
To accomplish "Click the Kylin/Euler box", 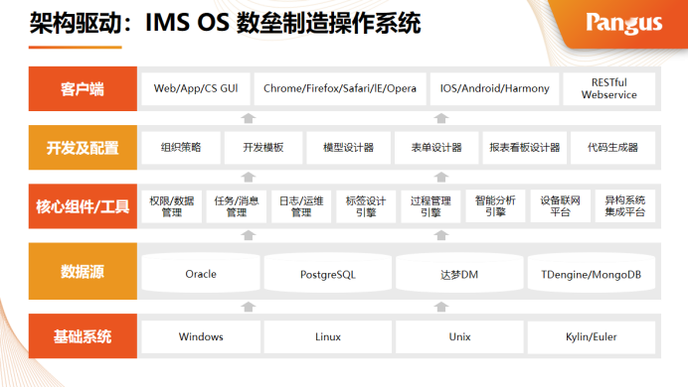I will coord(592,336).
